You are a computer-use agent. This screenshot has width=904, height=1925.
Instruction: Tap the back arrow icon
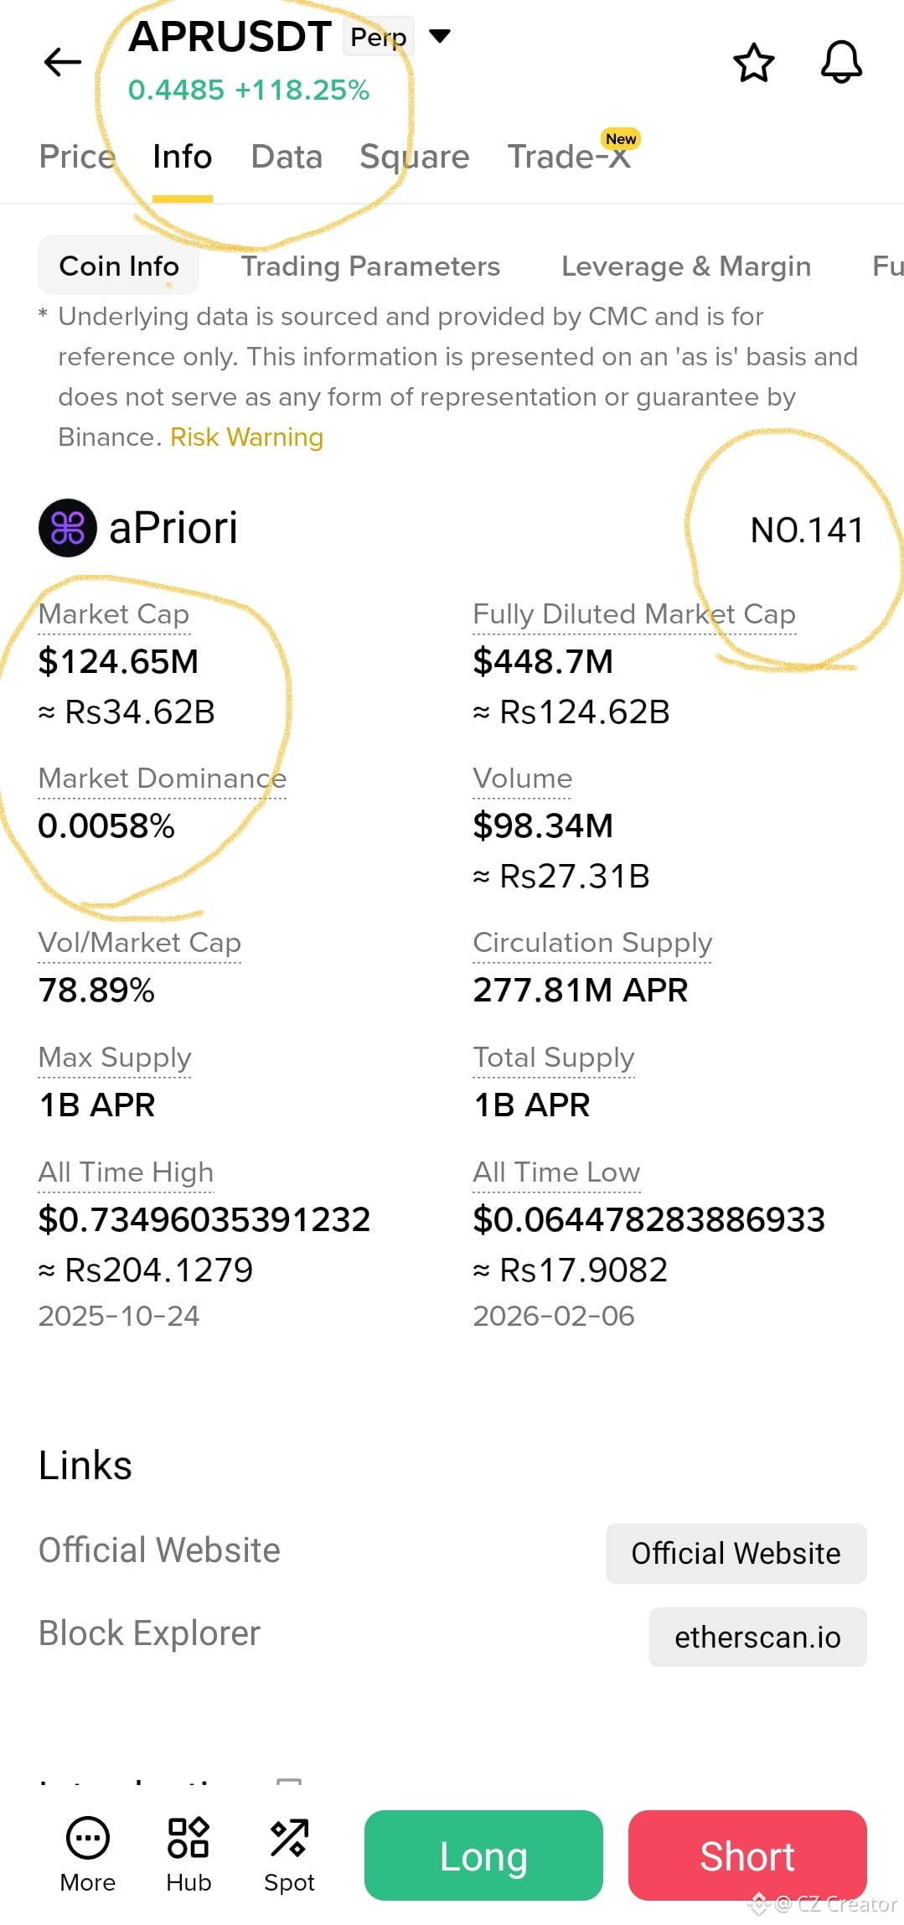(x=62, y=62)
